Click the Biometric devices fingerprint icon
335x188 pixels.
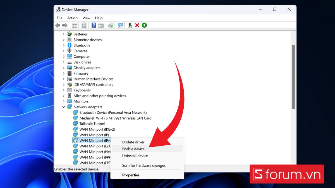pos(70,40)
